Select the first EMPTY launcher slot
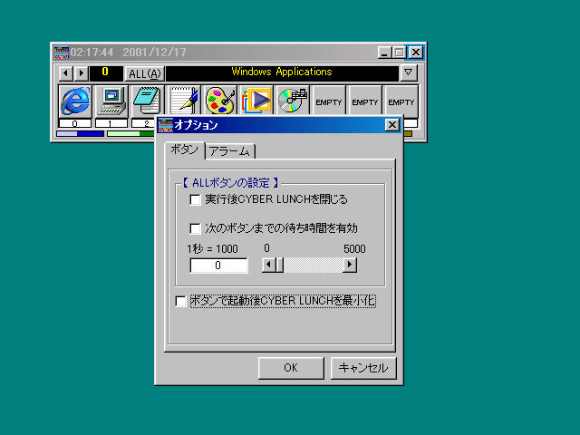580x435 pixels. click(x=328, y=101)
